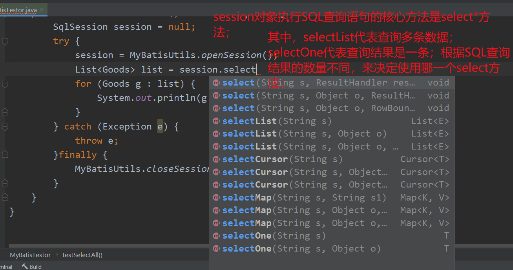Image resolution: width=513 pixels, height=270 pixels.
Task: Click method icon of first select suggestion
Action: (216, 83)
